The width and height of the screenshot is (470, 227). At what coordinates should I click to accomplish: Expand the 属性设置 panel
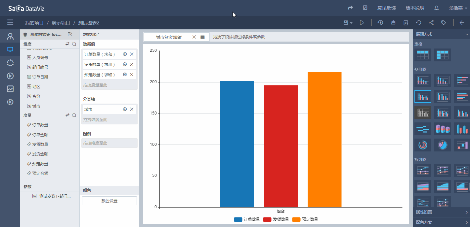pos(441,212)
